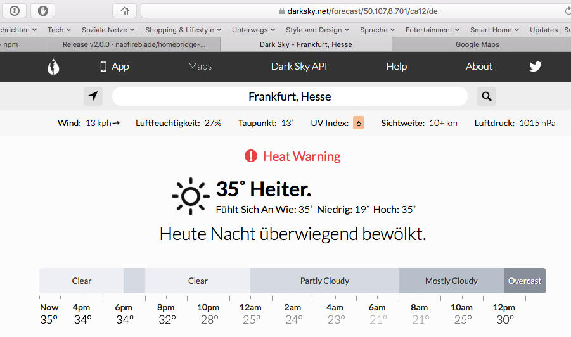The height and width of the screenshot is (337, 571).
Task: Click the magnifier search button
Action: click(x=486, y=96)
